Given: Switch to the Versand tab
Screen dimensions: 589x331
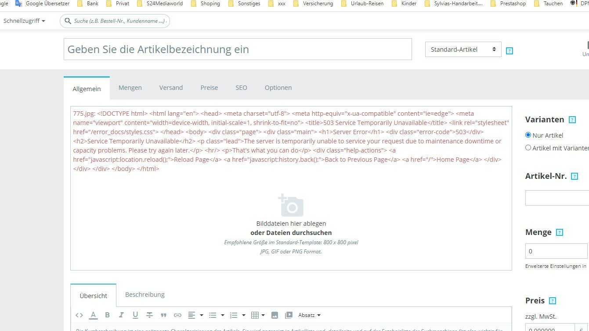Looking at the screenshot, I should (x=171, y=88).
